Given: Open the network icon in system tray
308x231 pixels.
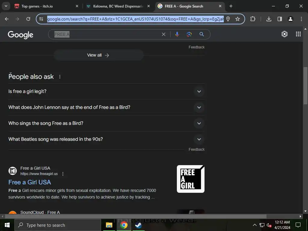Looking at the screenshot, I should point(262,225).
